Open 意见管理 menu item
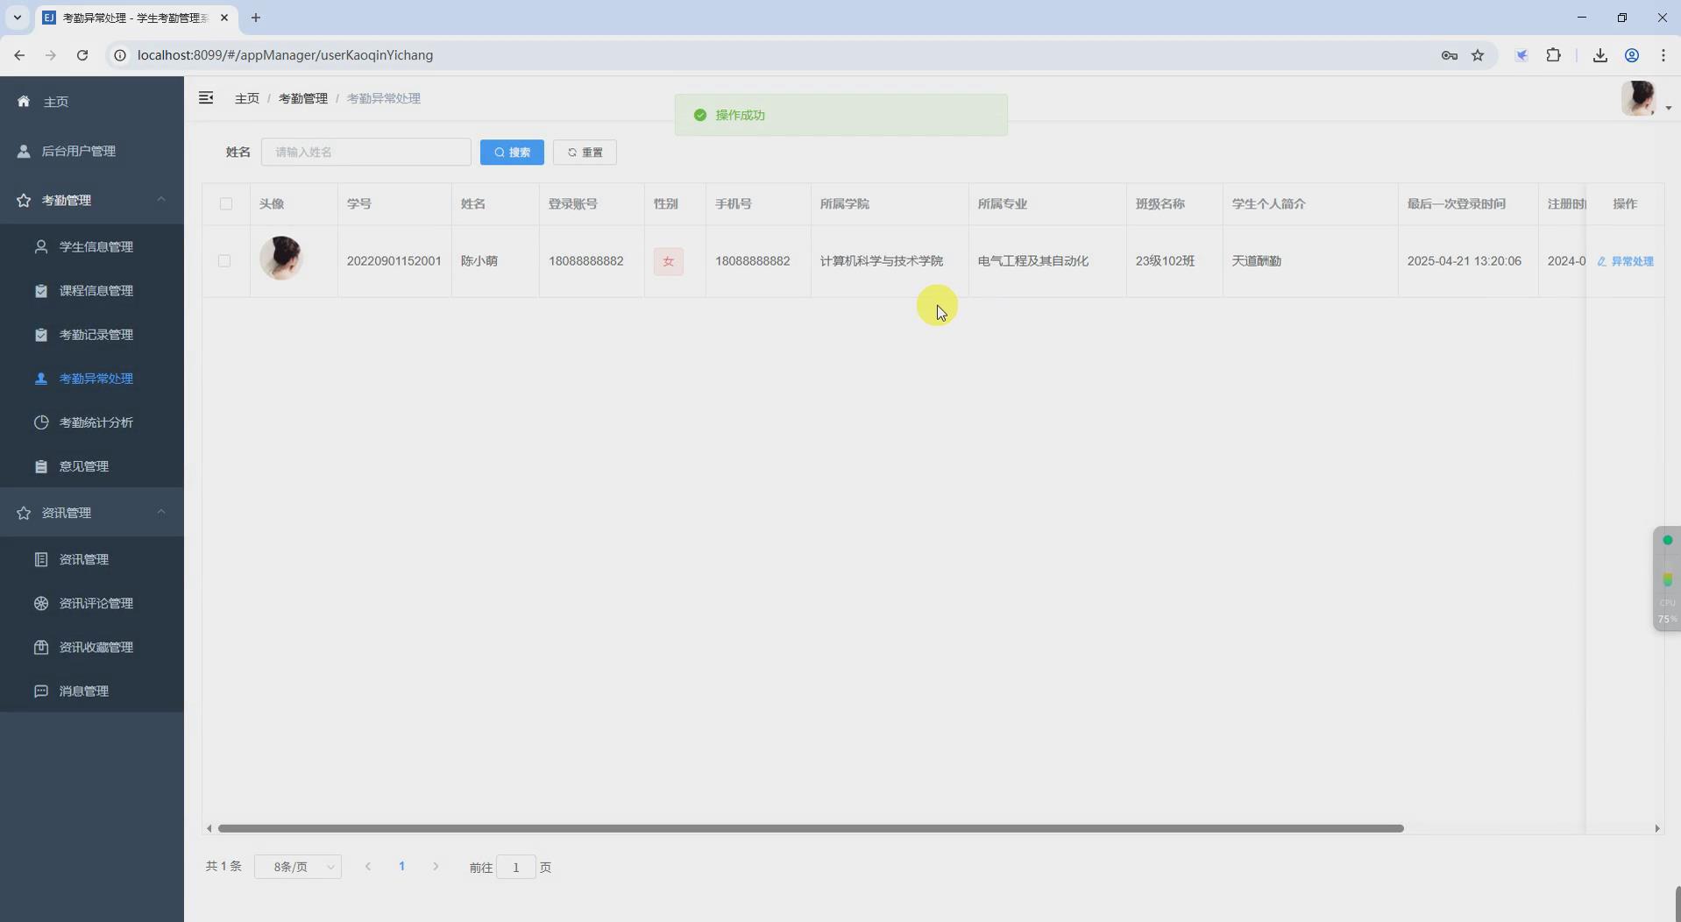 point(92,465)
